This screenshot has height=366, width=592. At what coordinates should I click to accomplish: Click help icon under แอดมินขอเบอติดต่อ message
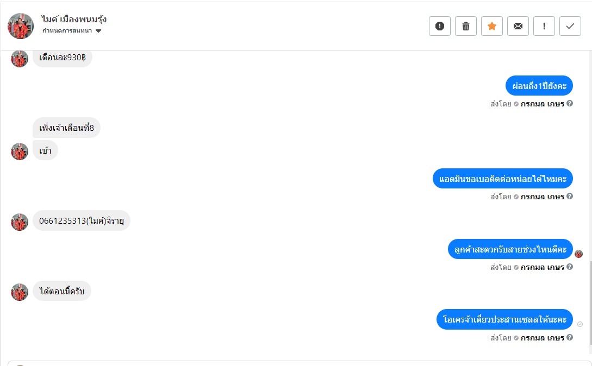click(570, 196)
